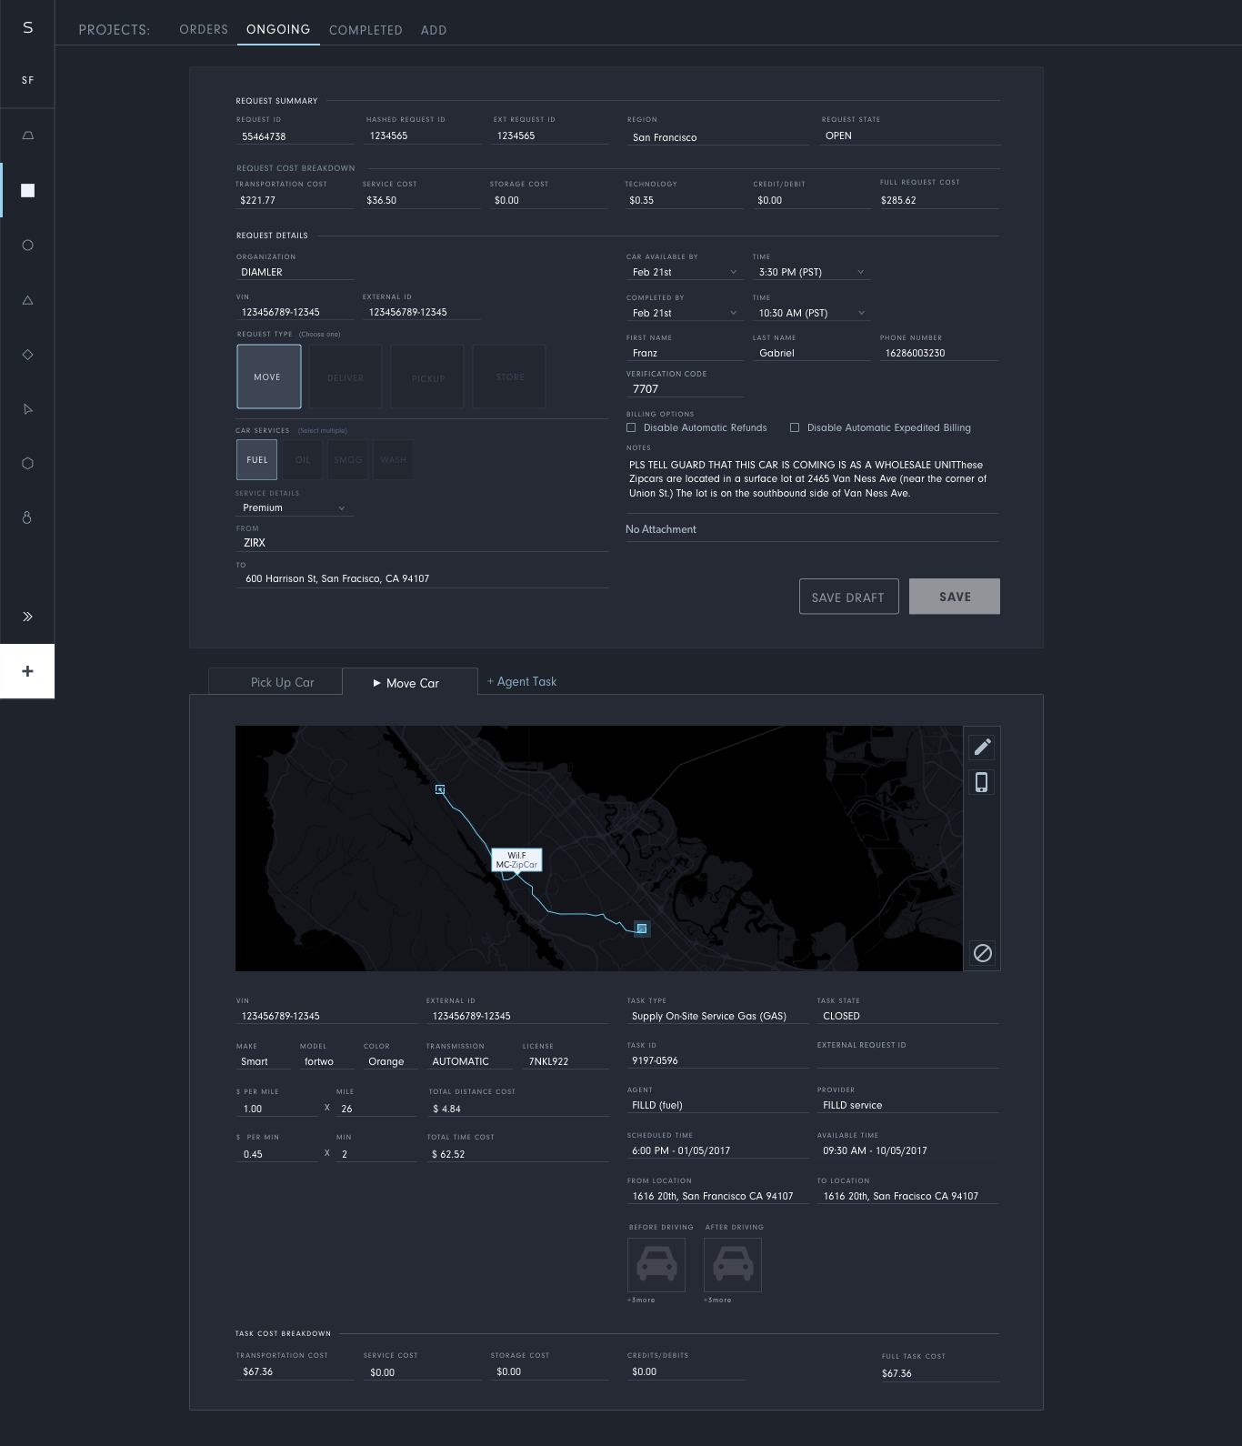Select the triangle icon in sidebar
The width and height of the screenshot is (1242, 1446).
[x=27, y=299]
